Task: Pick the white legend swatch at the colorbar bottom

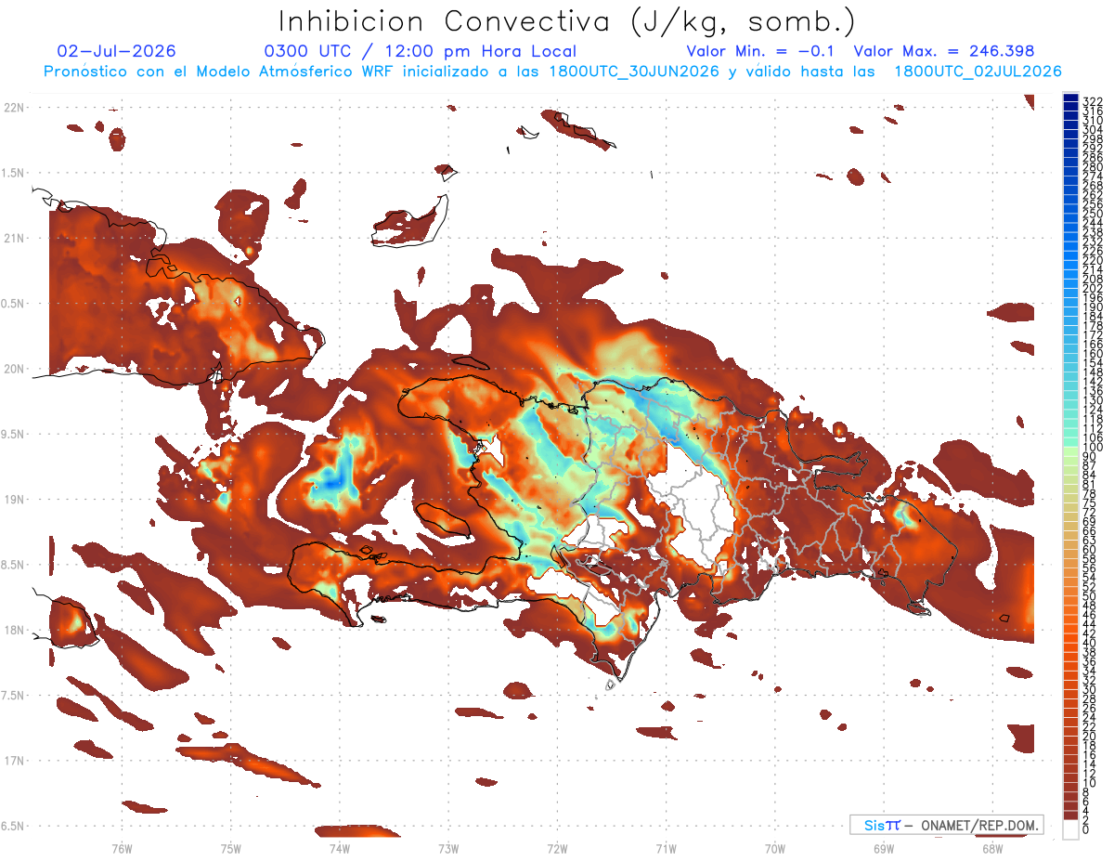Action: (1070, 828)
